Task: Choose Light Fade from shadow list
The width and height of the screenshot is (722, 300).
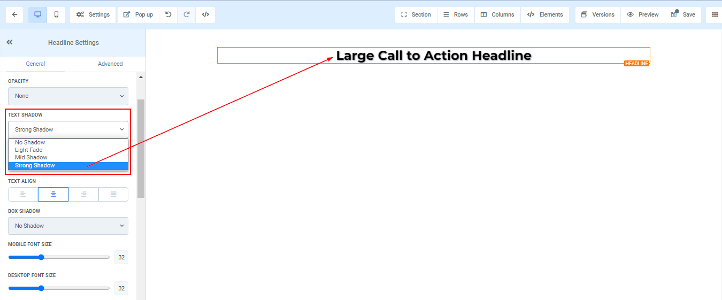Action: (x=29, y=150)
